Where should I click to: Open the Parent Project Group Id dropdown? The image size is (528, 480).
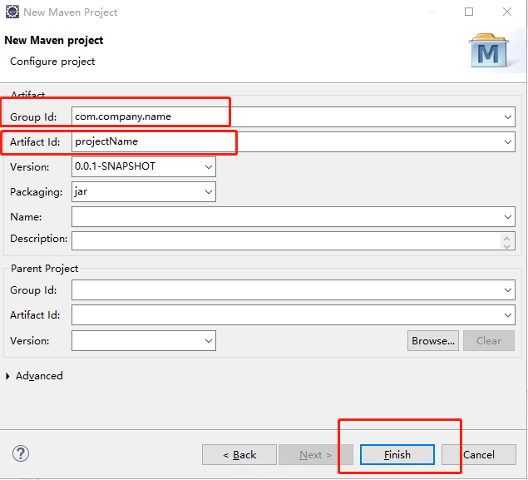508,289
